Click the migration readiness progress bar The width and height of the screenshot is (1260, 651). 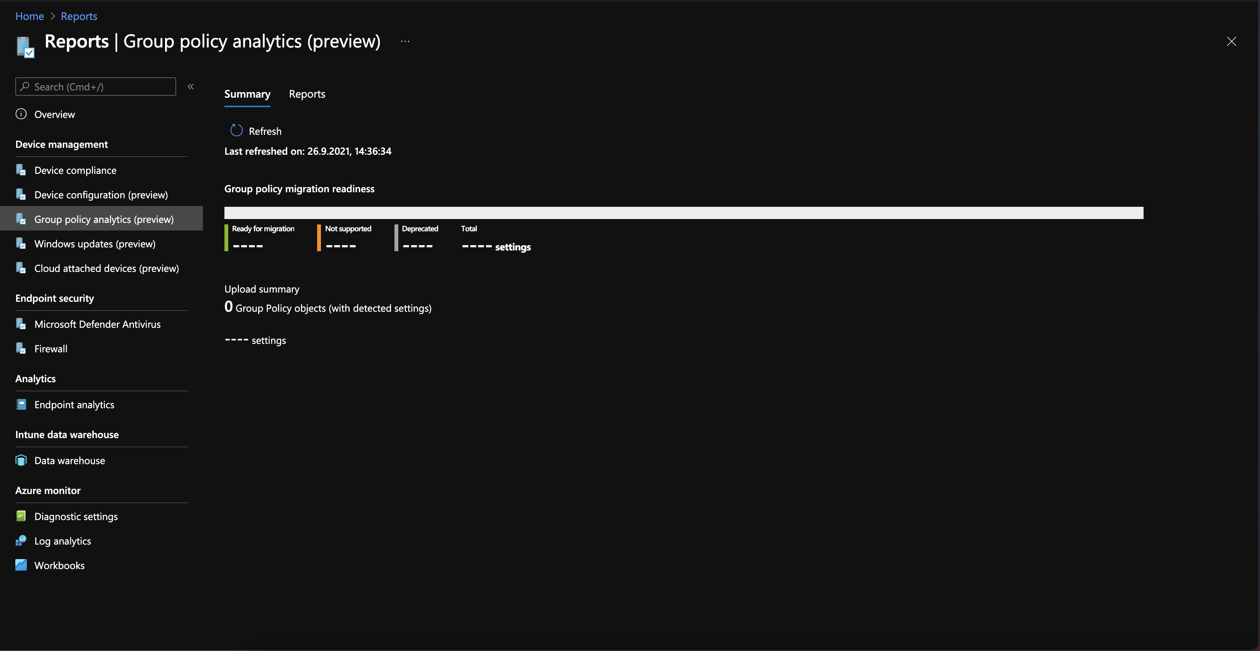684,213
